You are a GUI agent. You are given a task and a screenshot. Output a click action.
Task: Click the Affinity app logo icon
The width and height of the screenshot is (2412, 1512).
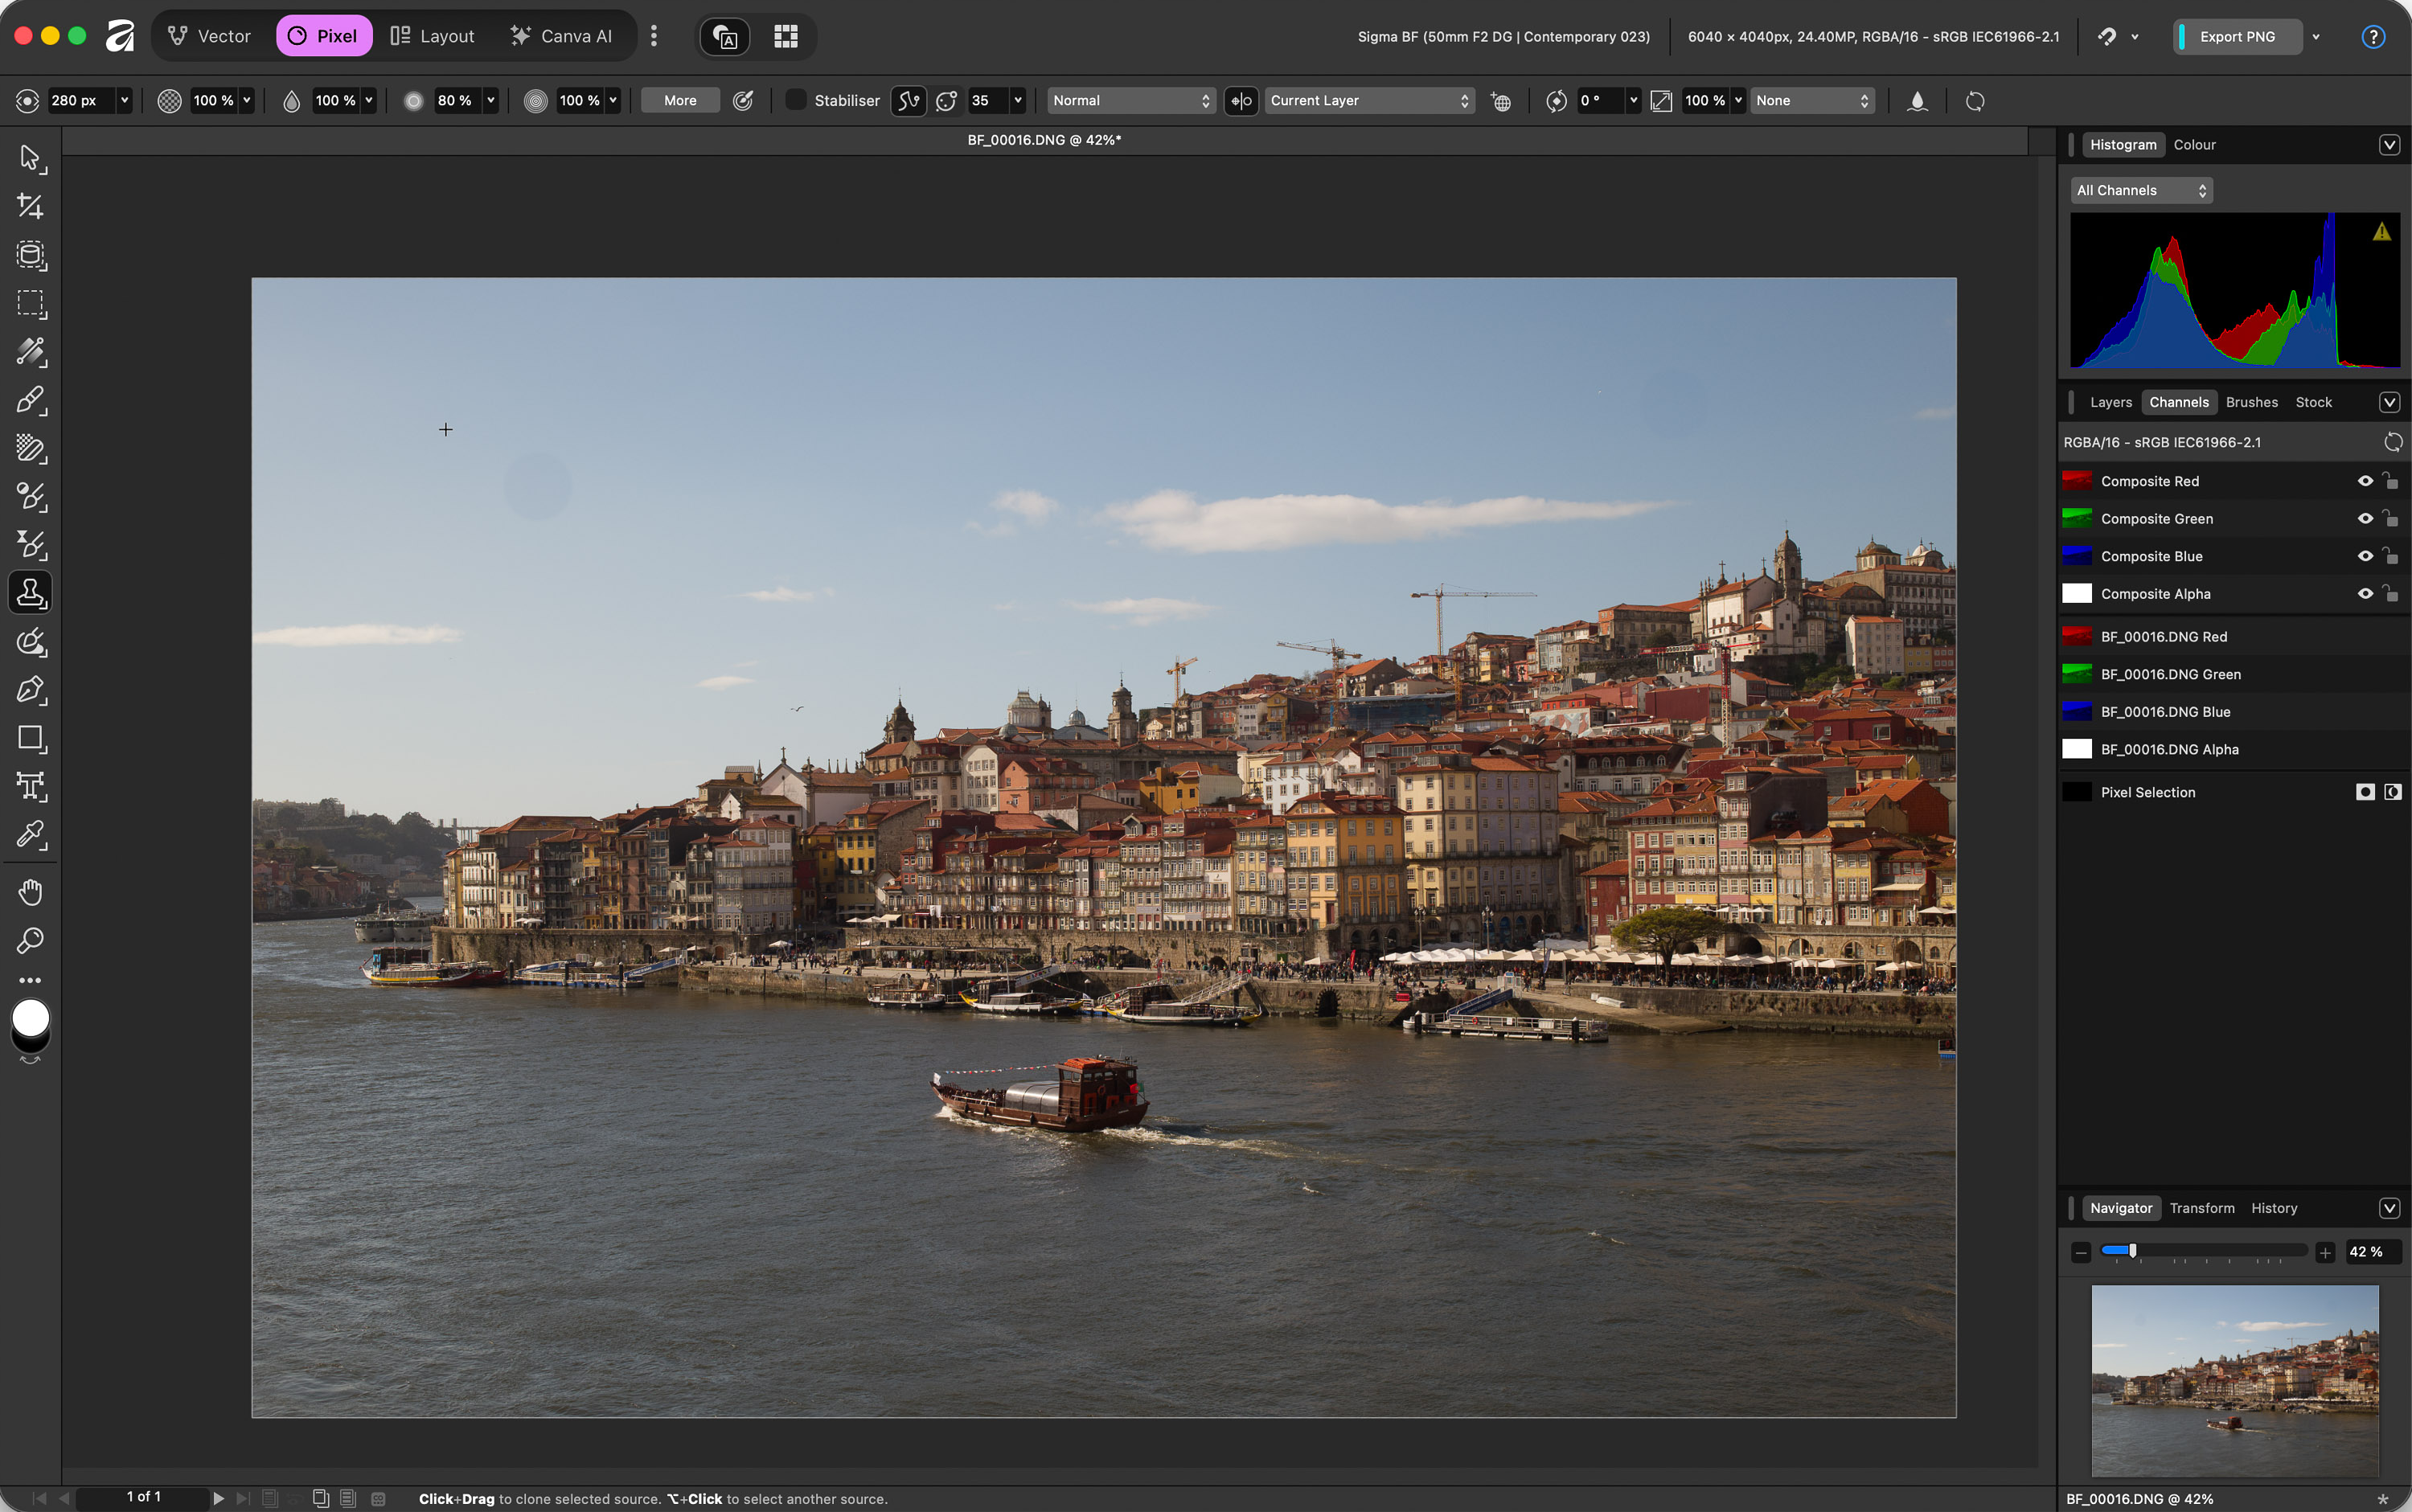120,36
